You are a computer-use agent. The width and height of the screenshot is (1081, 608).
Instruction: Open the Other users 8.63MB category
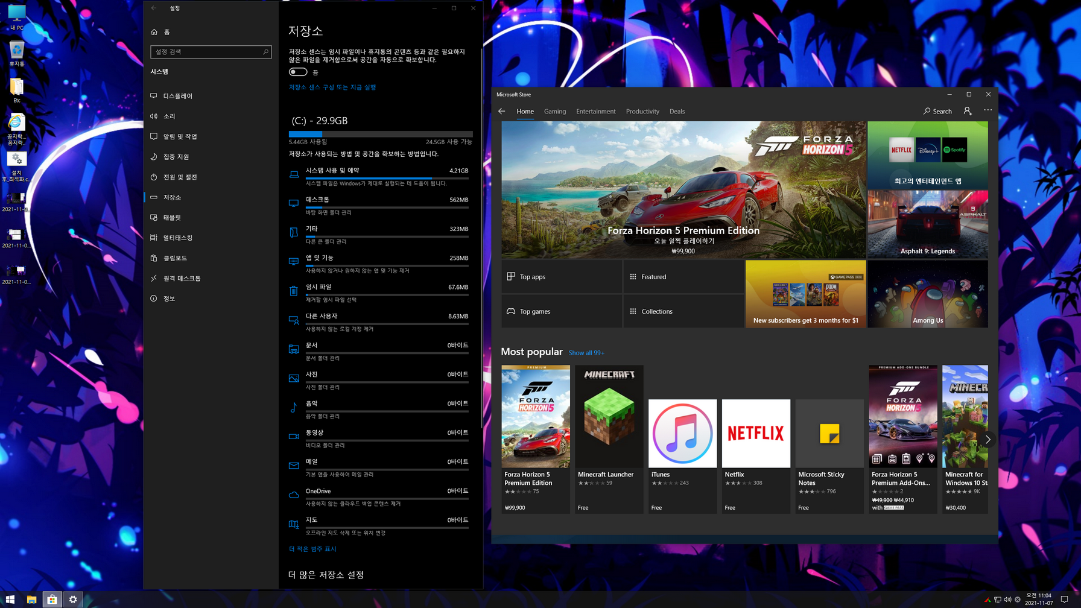(379, 321)
